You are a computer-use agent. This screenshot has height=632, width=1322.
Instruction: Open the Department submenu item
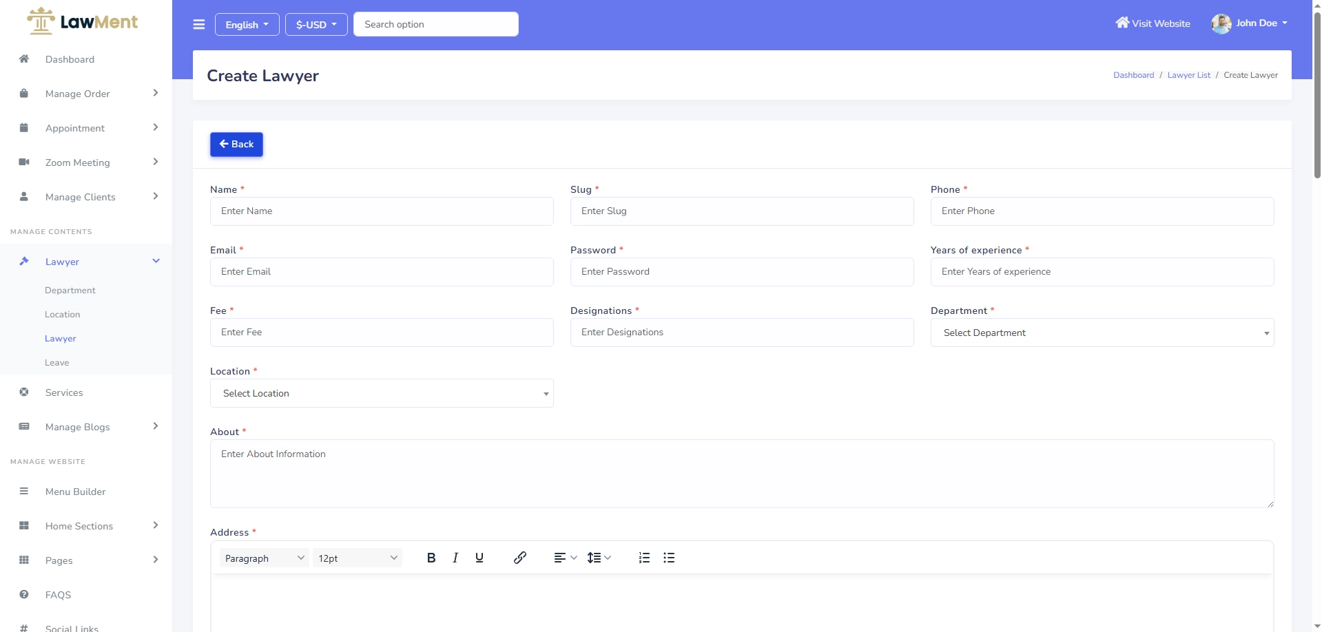tap(70, 291)
